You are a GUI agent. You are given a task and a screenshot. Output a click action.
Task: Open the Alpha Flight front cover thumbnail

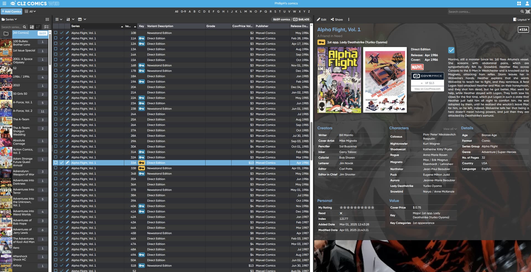339,80
